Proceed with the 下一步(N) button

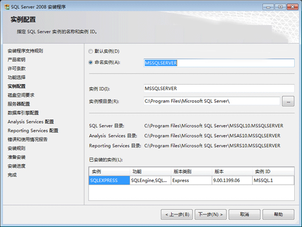[x=210, y=214]
